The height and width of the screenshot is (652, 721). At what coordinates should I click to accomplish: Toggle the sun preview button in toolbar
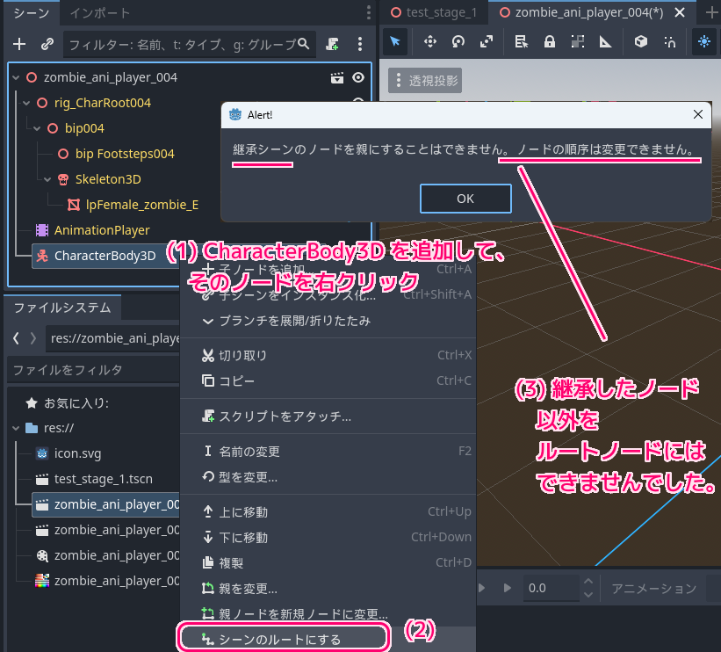pos(703,41)
